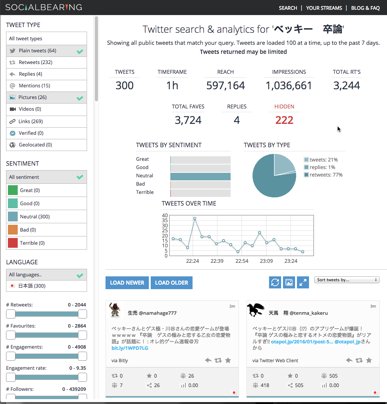Click the reply arrow icon beside Replies (4)
The image size is (387, 404).
tap(12, 74)
